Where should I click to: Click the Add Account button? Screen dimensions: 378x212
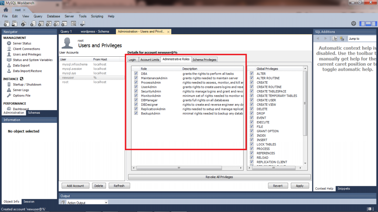(x=75, y=186)
